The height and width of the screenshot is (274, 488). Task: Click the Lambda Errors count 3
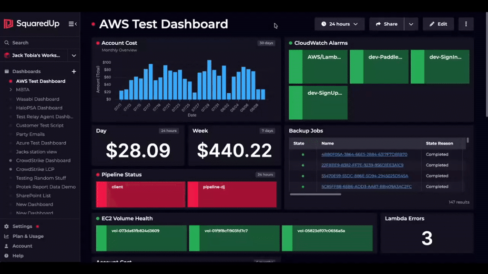click(x=427, y=239)
